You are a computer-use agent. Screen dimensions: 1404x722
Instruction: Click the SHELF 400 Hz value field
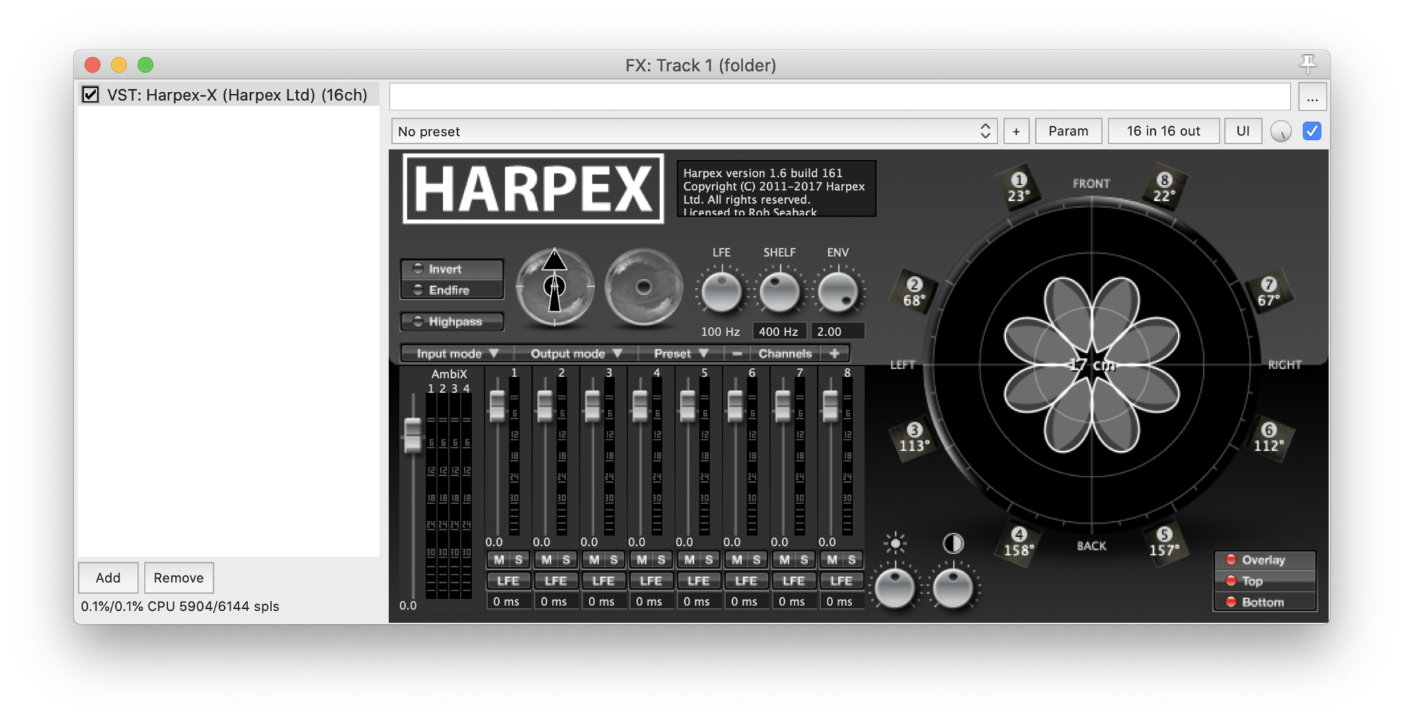(779, 332)
